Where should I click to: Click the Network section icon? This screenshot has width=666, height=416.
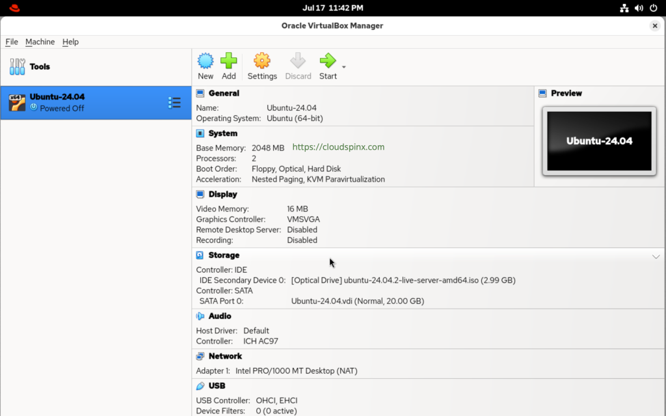tap(200, 356)
